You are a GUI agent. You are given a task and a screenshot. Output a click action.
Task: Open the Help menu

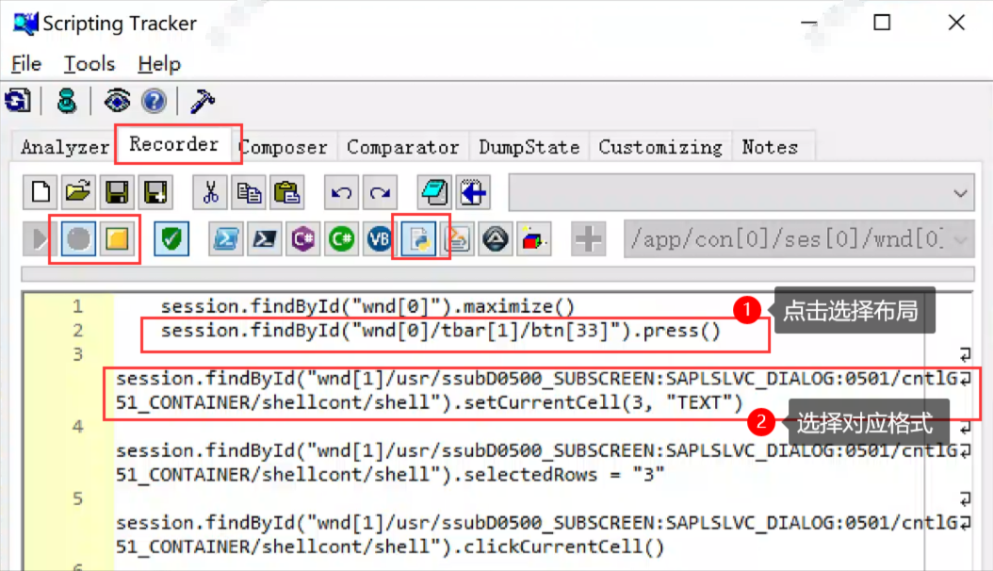pyautogui.click(x=159, y=64)
